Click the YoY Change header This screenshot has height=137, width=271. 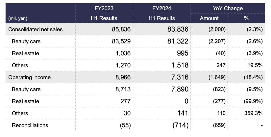coord(228,8)
